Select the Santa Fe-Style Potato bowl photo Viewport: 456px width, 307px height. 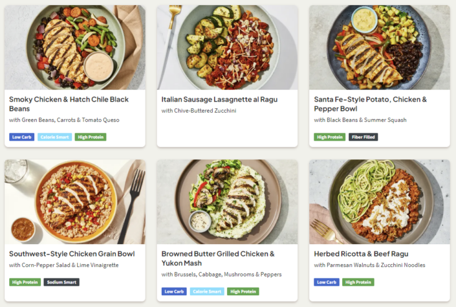(379, 47)
